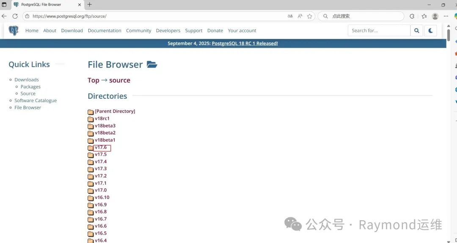Click the browser sidebar search box

click(x=361, y=16)
